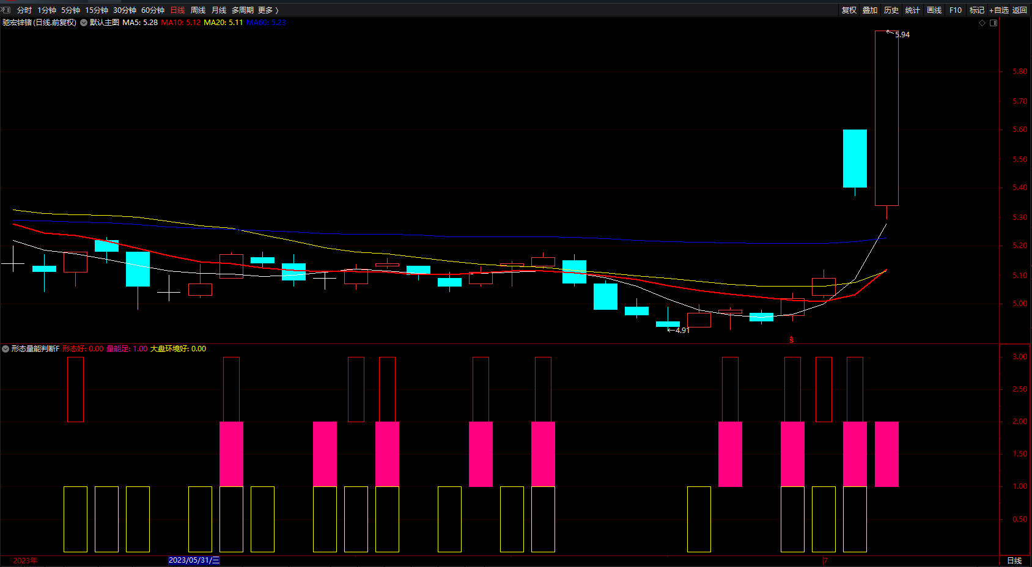Click the MA10: 5.12 legend value
Image resolution: width=1032 pixels, height=567 pixels.
click(181, 23)
